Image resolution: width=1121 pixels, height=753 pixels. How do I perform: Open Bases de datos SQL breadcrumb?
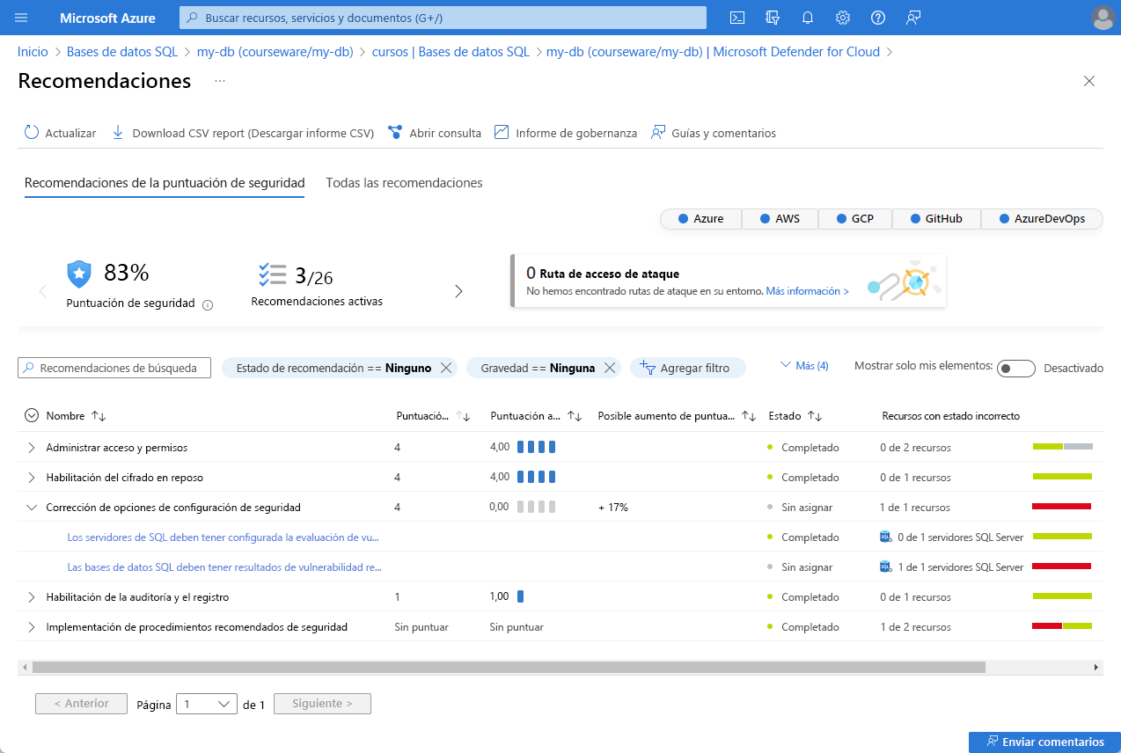(x=122, y=52)
